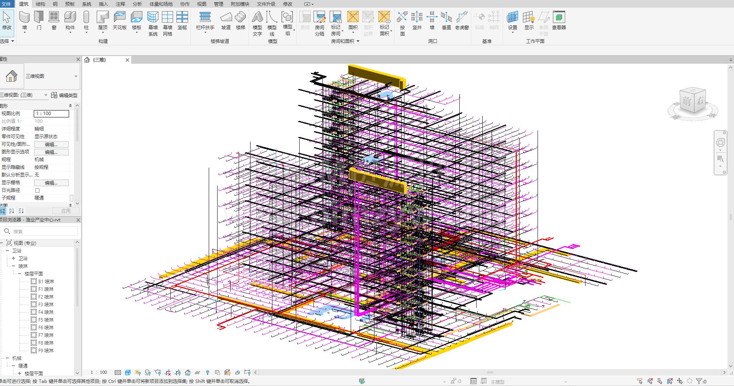Toggle the Sun Path (日光路径) checkbox
Viewport: 734px width, 386px height.
coord(37,190)
